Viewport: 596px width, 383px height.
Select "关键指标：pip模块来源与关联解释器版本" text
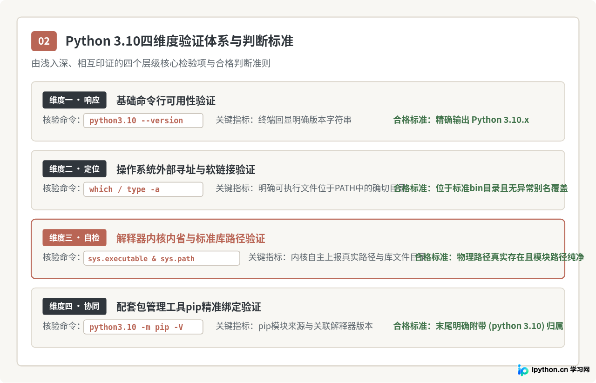coord(294,326)
